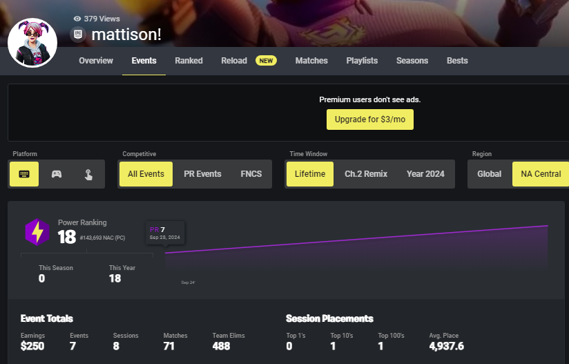Select the Ch.2 Remix time window

click(366, 174)
